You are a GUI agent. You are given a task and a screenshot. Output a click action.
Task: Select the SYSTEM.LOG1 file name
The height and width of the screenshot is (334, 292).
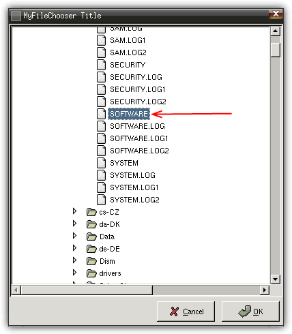point(134,187)
